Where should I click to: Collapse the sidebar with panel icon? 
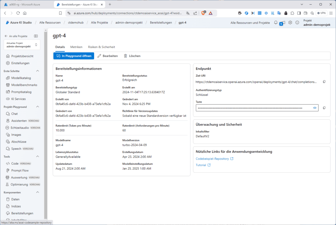(36, 36)
